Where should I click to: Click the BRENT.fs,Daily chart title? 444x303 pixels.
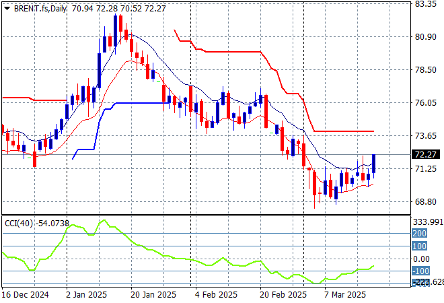40,7
